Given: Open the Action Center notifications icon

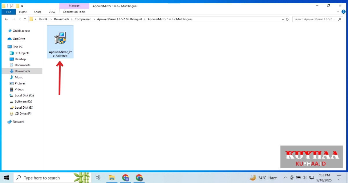Looking at the screenshot, I should tap(339, 177).
